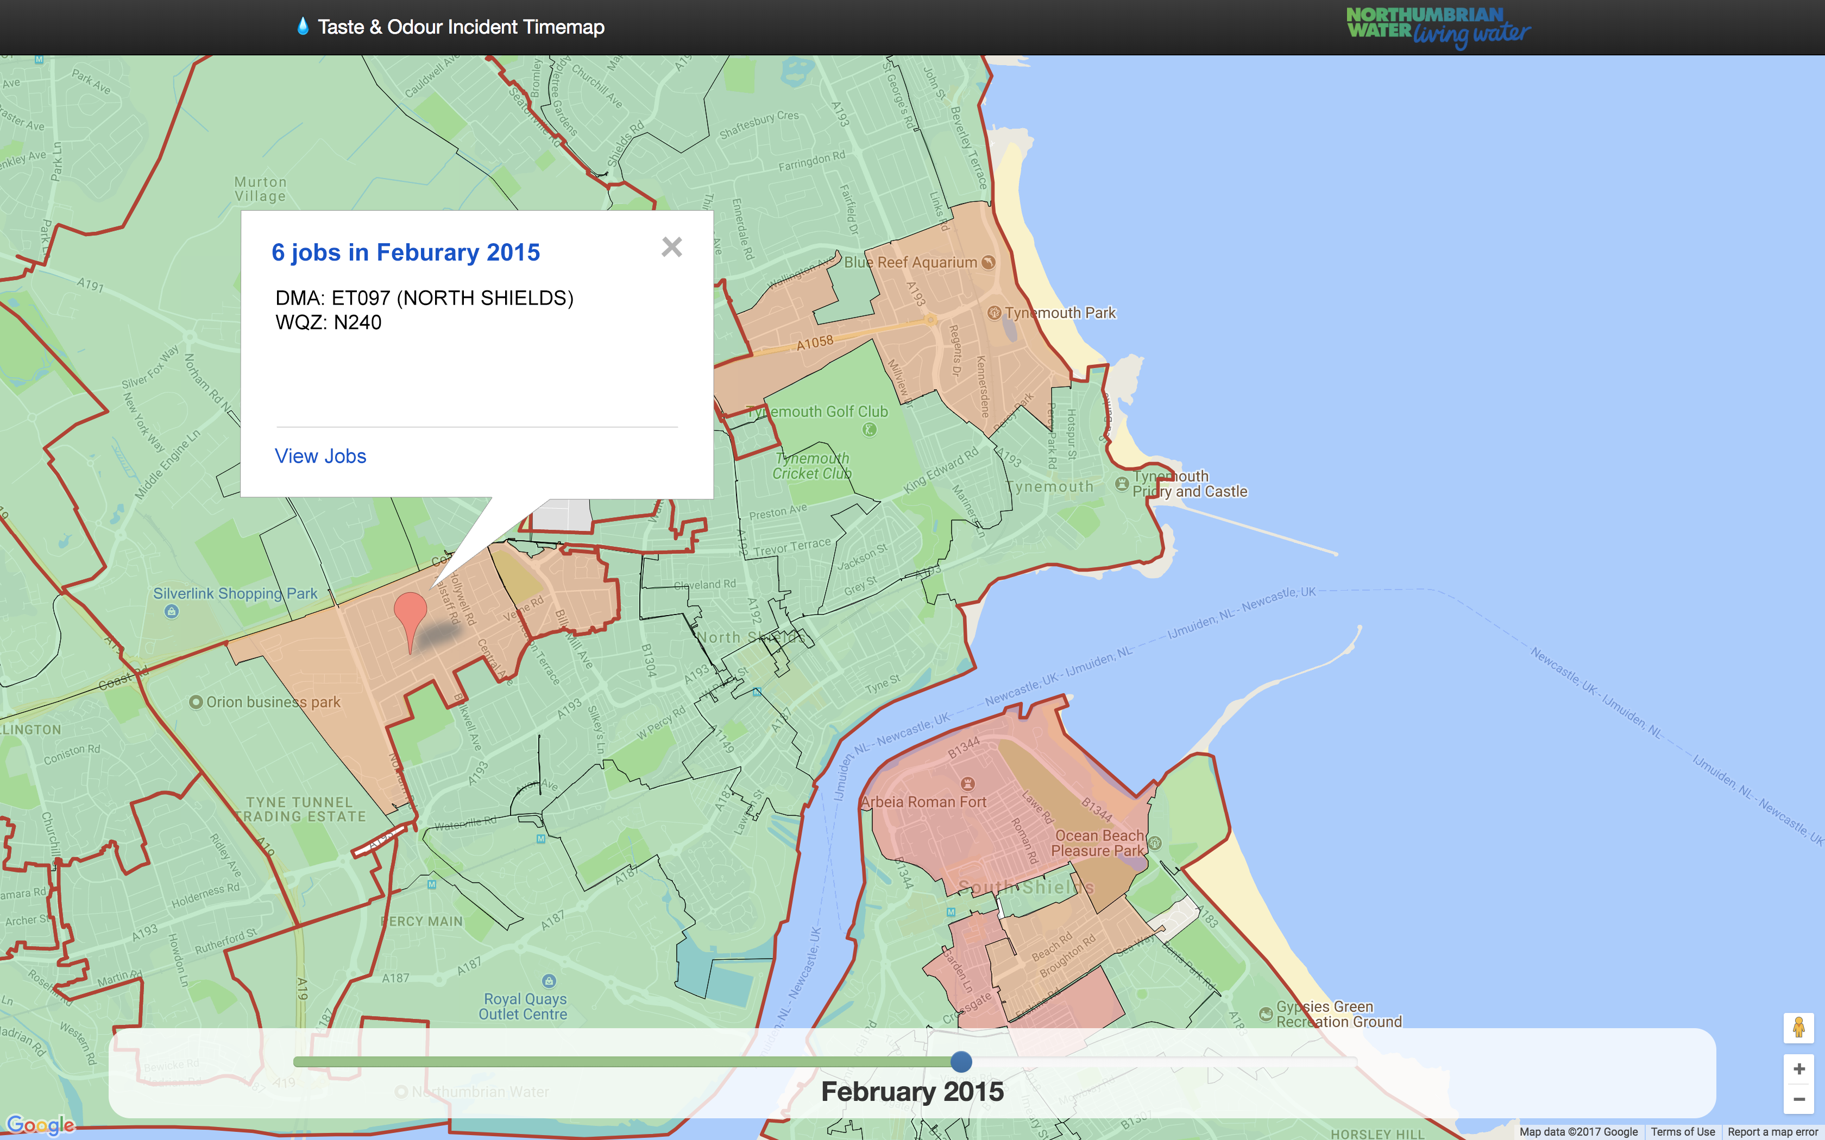Click the Blue Reef Aquarium marker icon
The height and width of the screenshot is (1140, 1825).
pyautogui.click(x=988, y=262)
